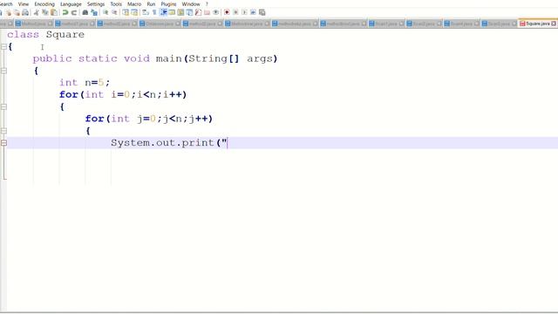The width and height of the screenshot is (558, 314).
Task: Click the Zoom In icon
Action: [105, 12]
